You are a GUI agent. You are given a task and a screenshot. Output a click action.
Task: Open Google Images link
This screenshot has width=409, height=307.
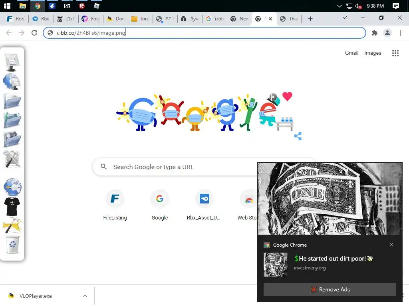(x=373, y=53)
